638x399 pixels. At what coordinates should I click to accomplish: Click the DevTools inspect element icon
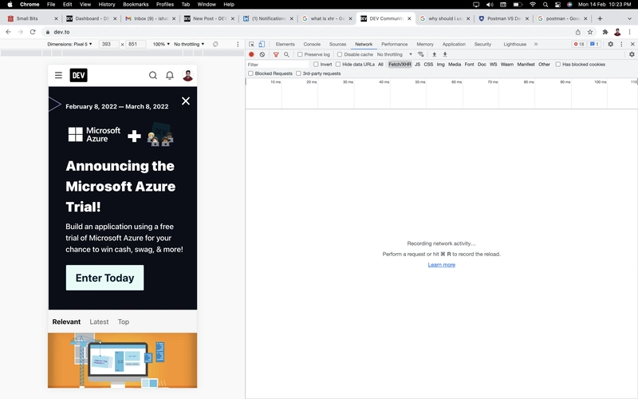pos(251,44)
